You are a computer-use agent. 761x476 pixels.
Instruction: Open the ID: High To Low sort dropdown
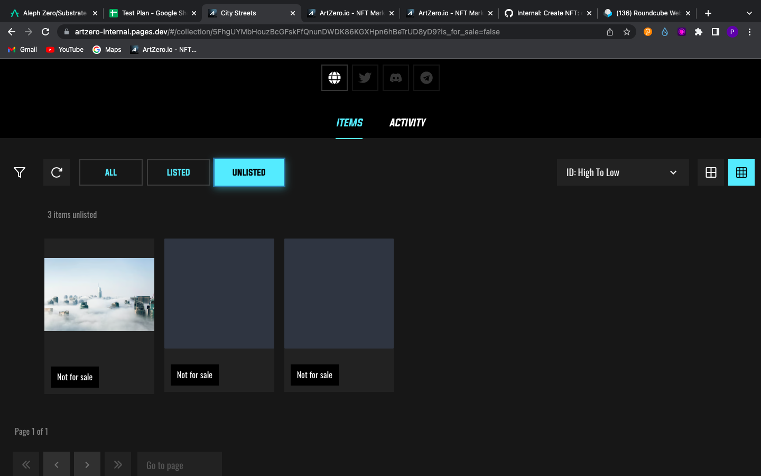tap(623, 172)
